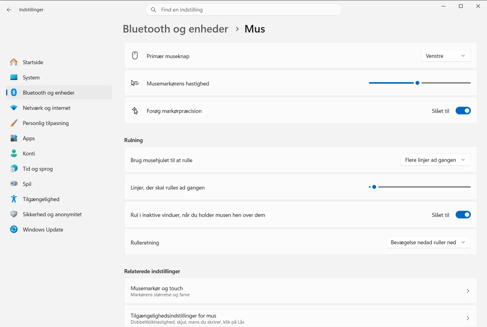Click the cursor speed icon beside Musemarkørens hastighed
Viewport: 487px width, 327px height.
135,83
